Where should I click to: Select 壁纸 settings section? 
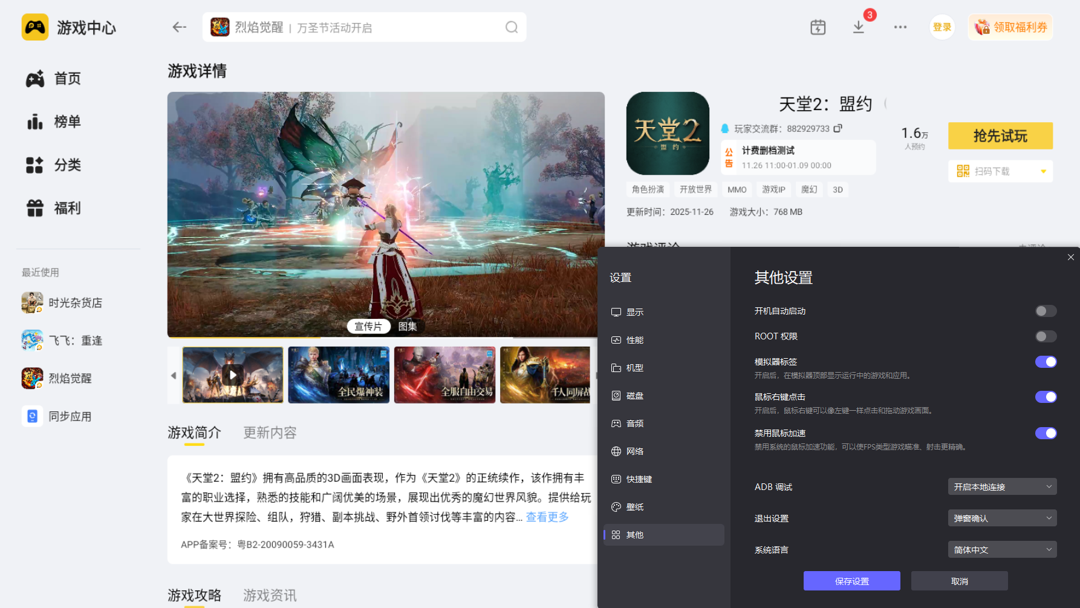tap(664, 507)
